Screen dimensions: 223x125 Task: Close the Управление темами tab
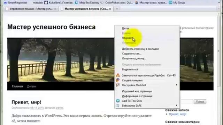coord(55,9)
